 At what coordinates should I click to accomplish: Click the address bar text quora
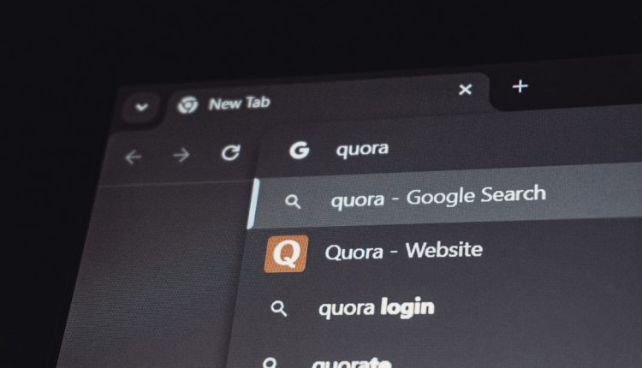pyautogui.click(x=362, y=150)
